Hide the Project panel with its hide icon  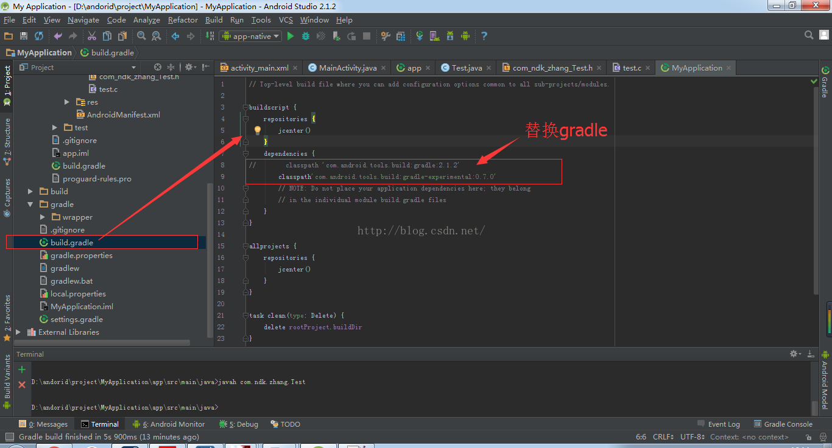coord(206,67)
